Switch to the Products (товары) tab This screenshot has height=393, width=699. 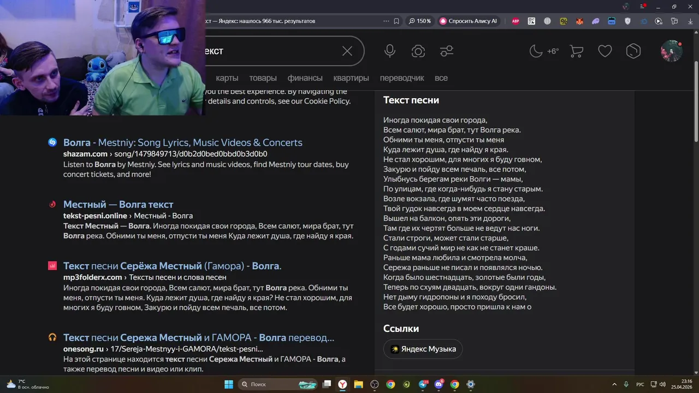pyautogui.click(x=263, y=78)
